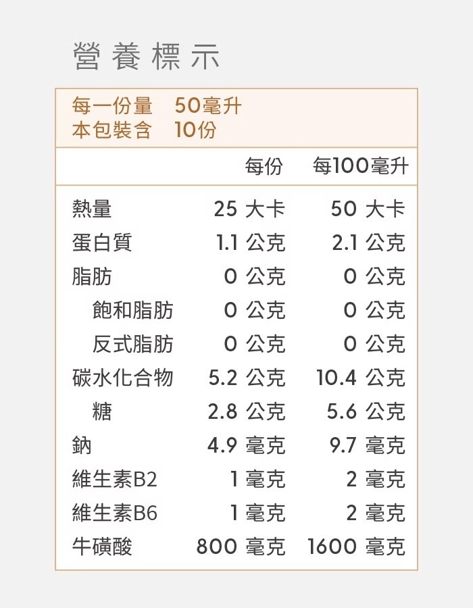Select the 本包裝含 label
The image size is (473, 608).
pos(112,130)
